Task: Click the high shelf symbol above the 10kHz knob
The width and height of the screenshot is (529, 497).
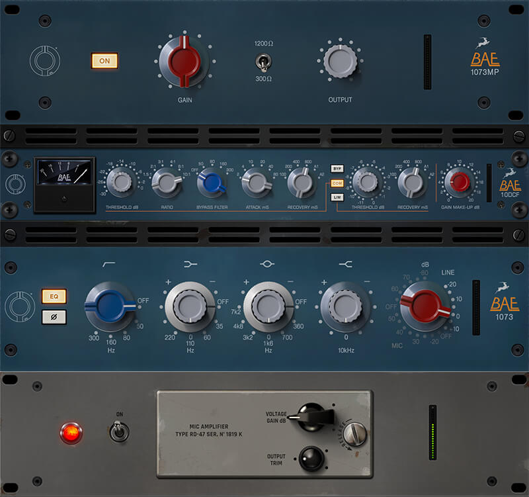Action: [x=346, y=264]
